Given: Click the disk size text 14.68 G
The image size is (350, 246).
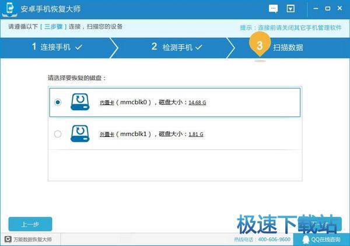Looking at the screenshot, I should tap(197, 103).
